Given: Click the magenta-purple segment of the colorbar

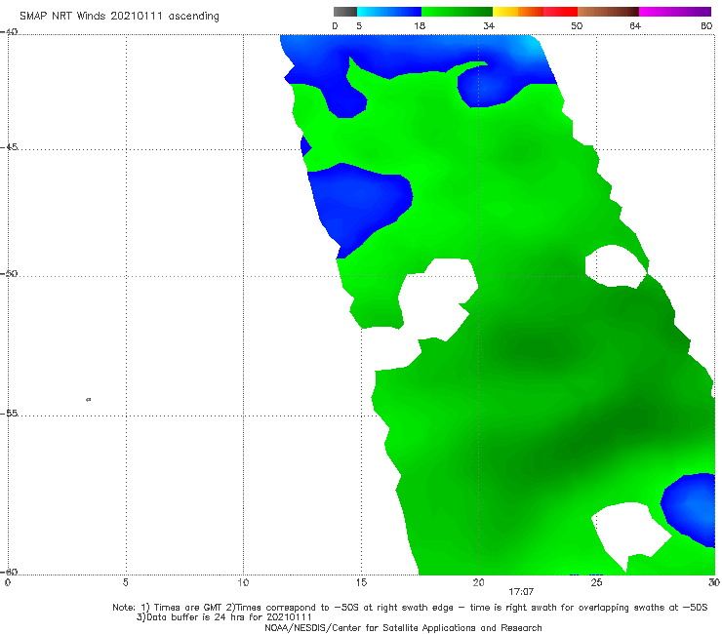Looking at the screenshot, I should pyautogui.click(x=675, y=12).
